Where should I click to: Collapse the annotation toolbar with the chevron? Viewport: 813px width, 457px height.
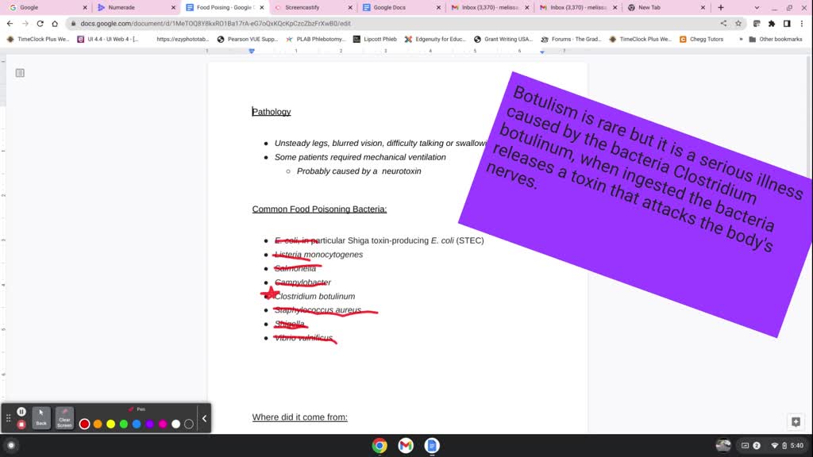pyautogui.click(x=203, y=418)
